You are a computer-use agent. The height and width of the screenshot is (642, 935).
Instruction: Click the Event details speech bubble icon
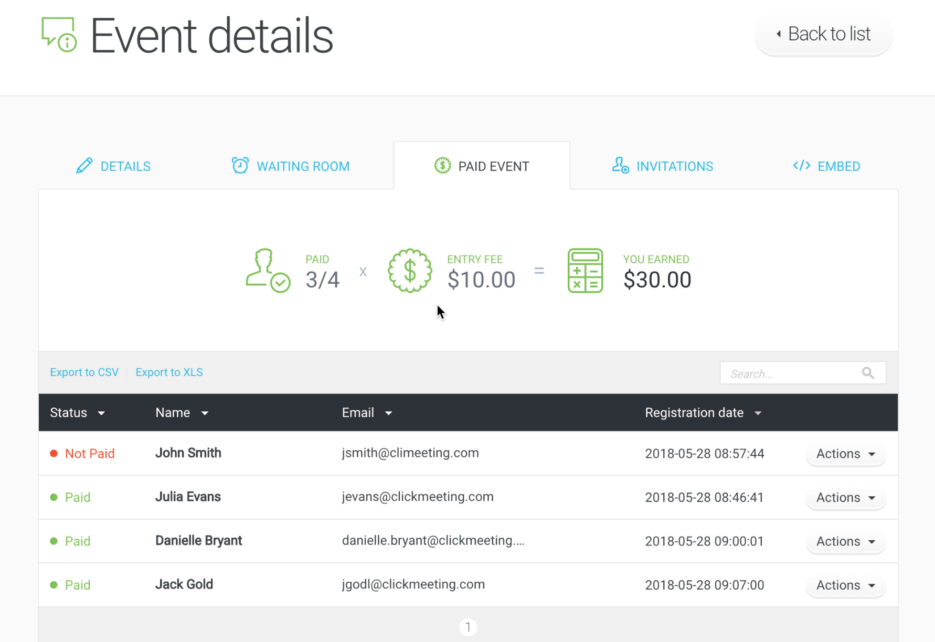[59, 35]
